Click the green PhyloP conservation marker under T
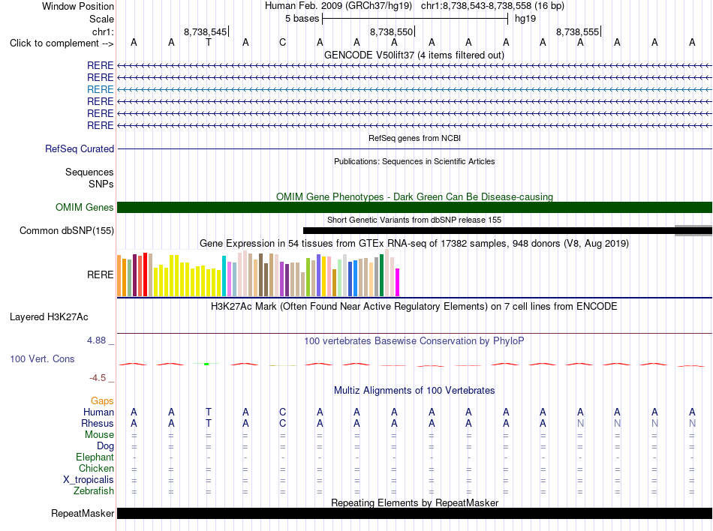Screen dimensions: 713x531 coord(206,364)
